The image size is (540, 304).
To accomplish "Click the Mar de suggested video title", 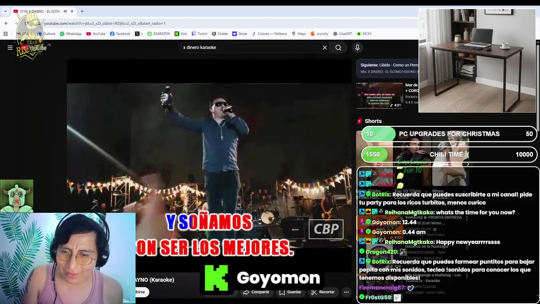I will coord(411,87).
